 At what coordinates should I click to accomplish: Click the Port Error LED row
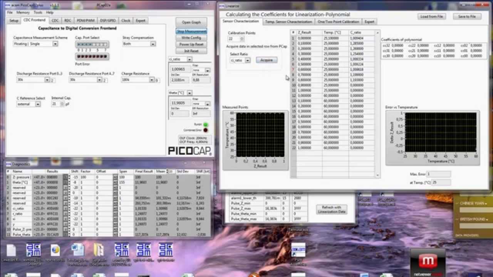92,57
